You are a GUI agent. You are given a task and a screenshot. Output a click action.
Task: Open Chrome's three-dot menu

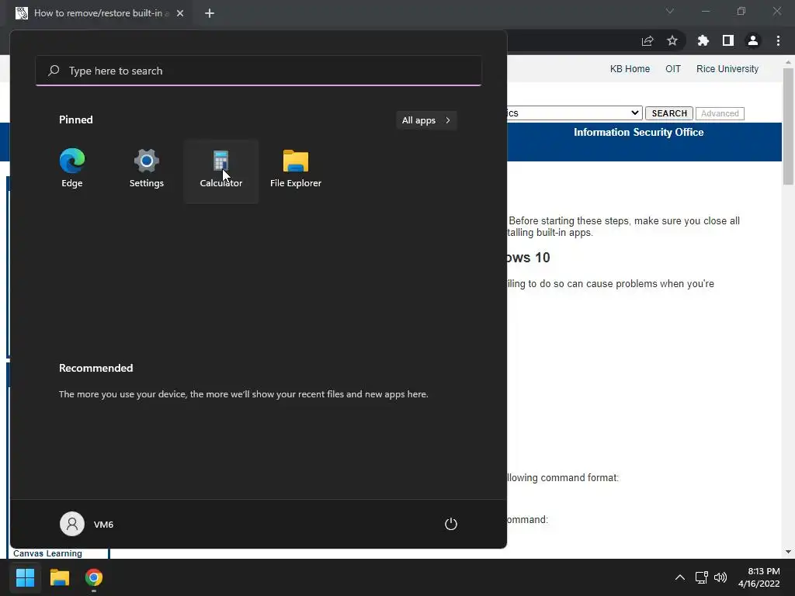pyautogui.click(x=778, y=40)
